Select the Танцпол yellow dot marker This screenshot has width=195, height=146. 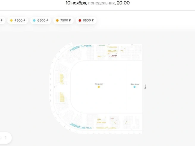99,87
